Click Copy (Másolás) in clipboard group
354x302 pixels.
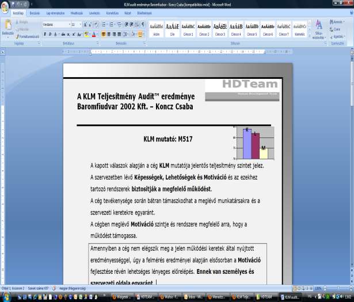[x=22, y=29]
